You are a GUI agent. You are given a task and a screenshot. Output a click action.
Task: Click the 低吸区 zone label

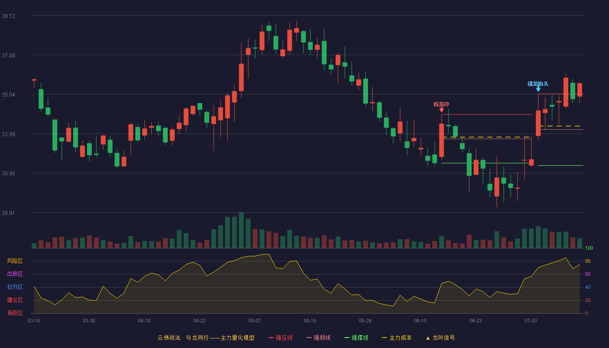15,313
